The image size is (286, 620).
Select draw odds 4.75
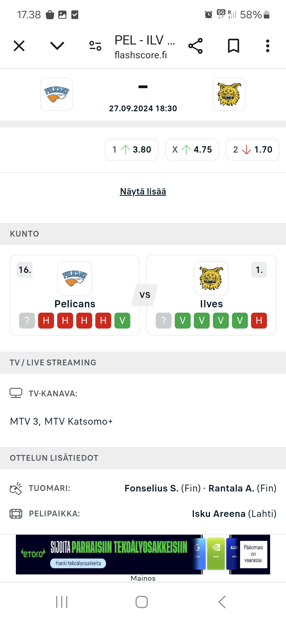[192, 150]
